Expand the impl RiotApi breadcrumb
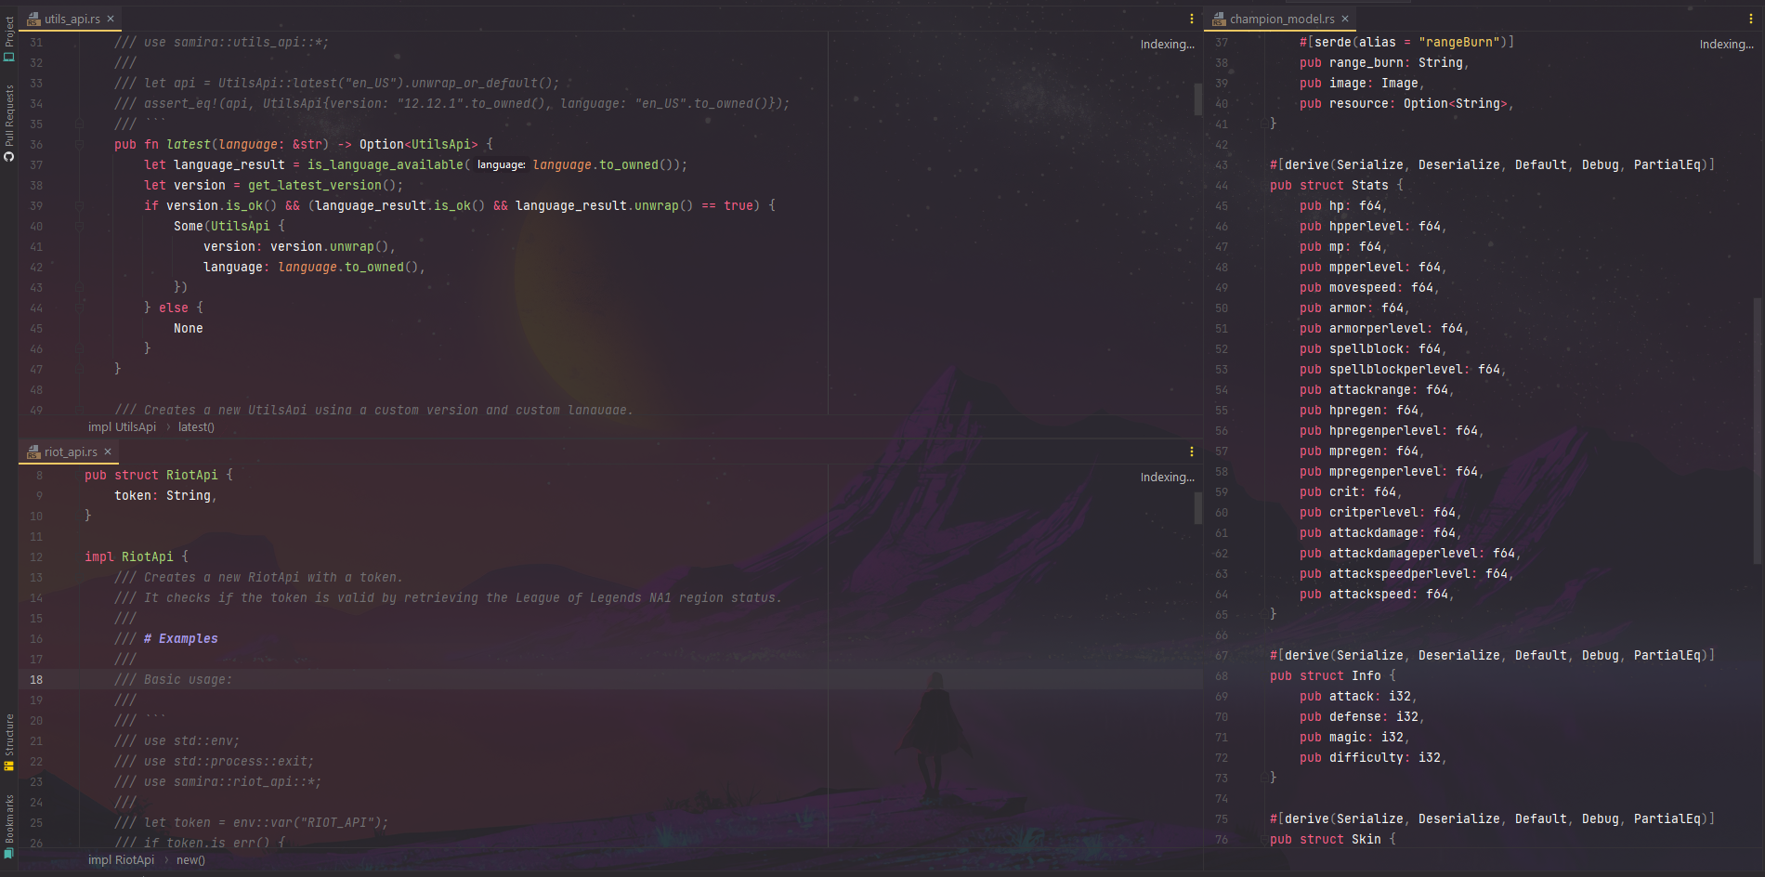This screenshot has height=877, width=1765. point(121,859)
